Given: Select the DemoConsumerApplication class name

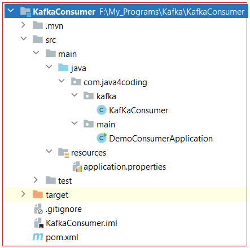Looking at the screenshot, I should click(161, 139).
